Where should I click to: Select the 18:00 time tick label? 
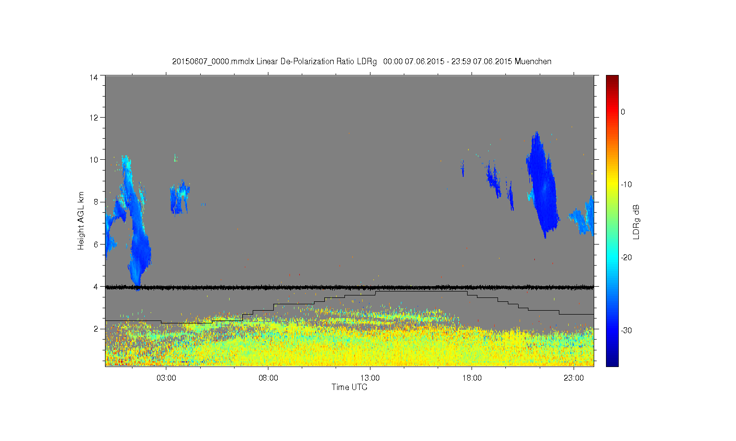tap(472, 378)
